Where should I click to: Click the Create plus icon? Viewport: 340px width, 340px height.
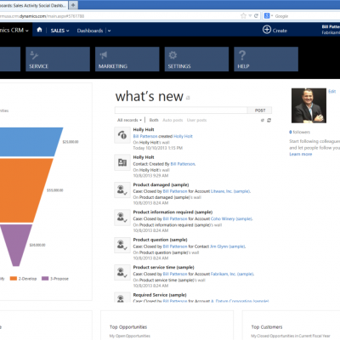coord(267,30)
